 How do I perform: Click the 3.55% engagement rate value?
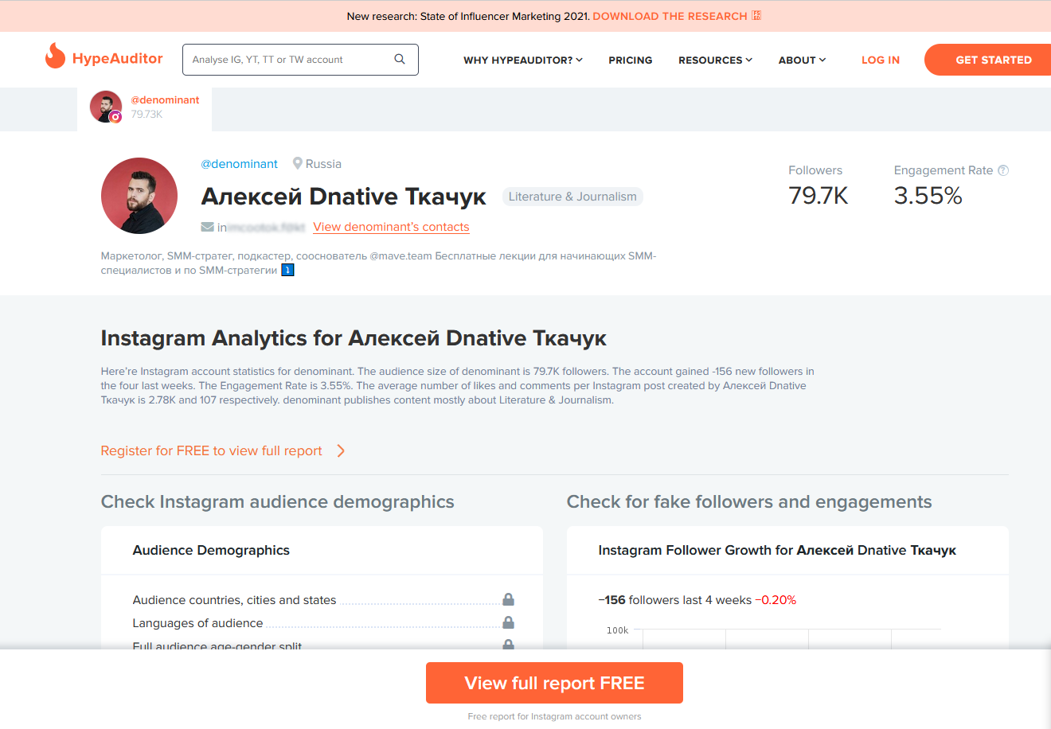(x=928, y=196)
